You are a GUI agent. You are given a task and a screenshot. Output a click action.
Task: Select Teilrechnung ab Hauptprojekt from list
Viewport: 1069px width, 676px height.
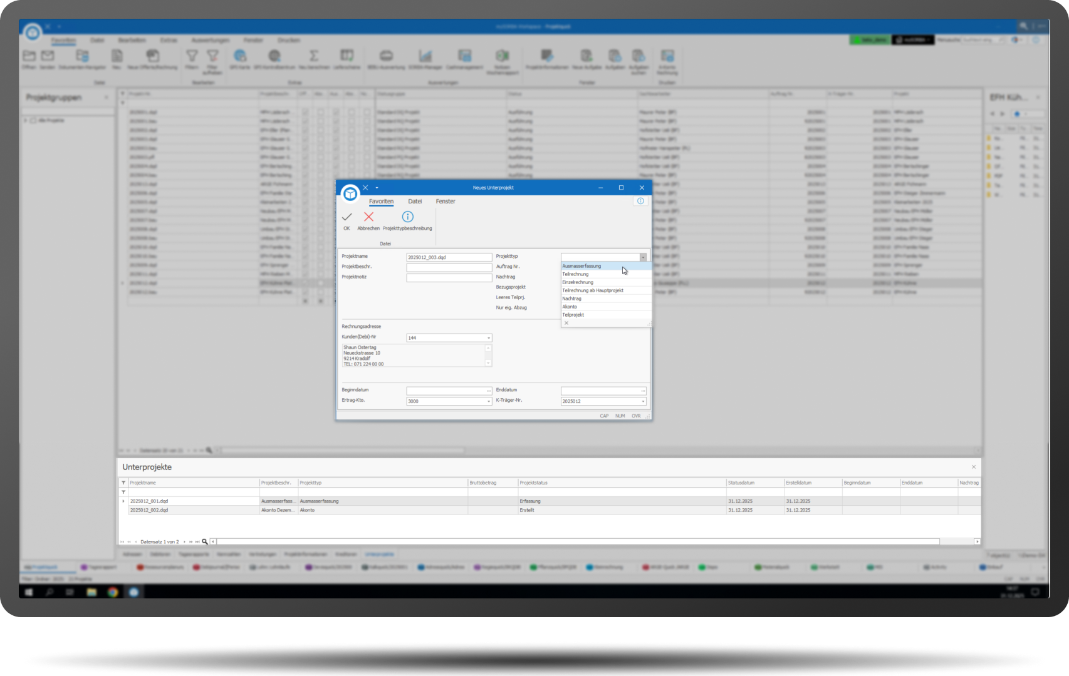(x=593, y=290)
